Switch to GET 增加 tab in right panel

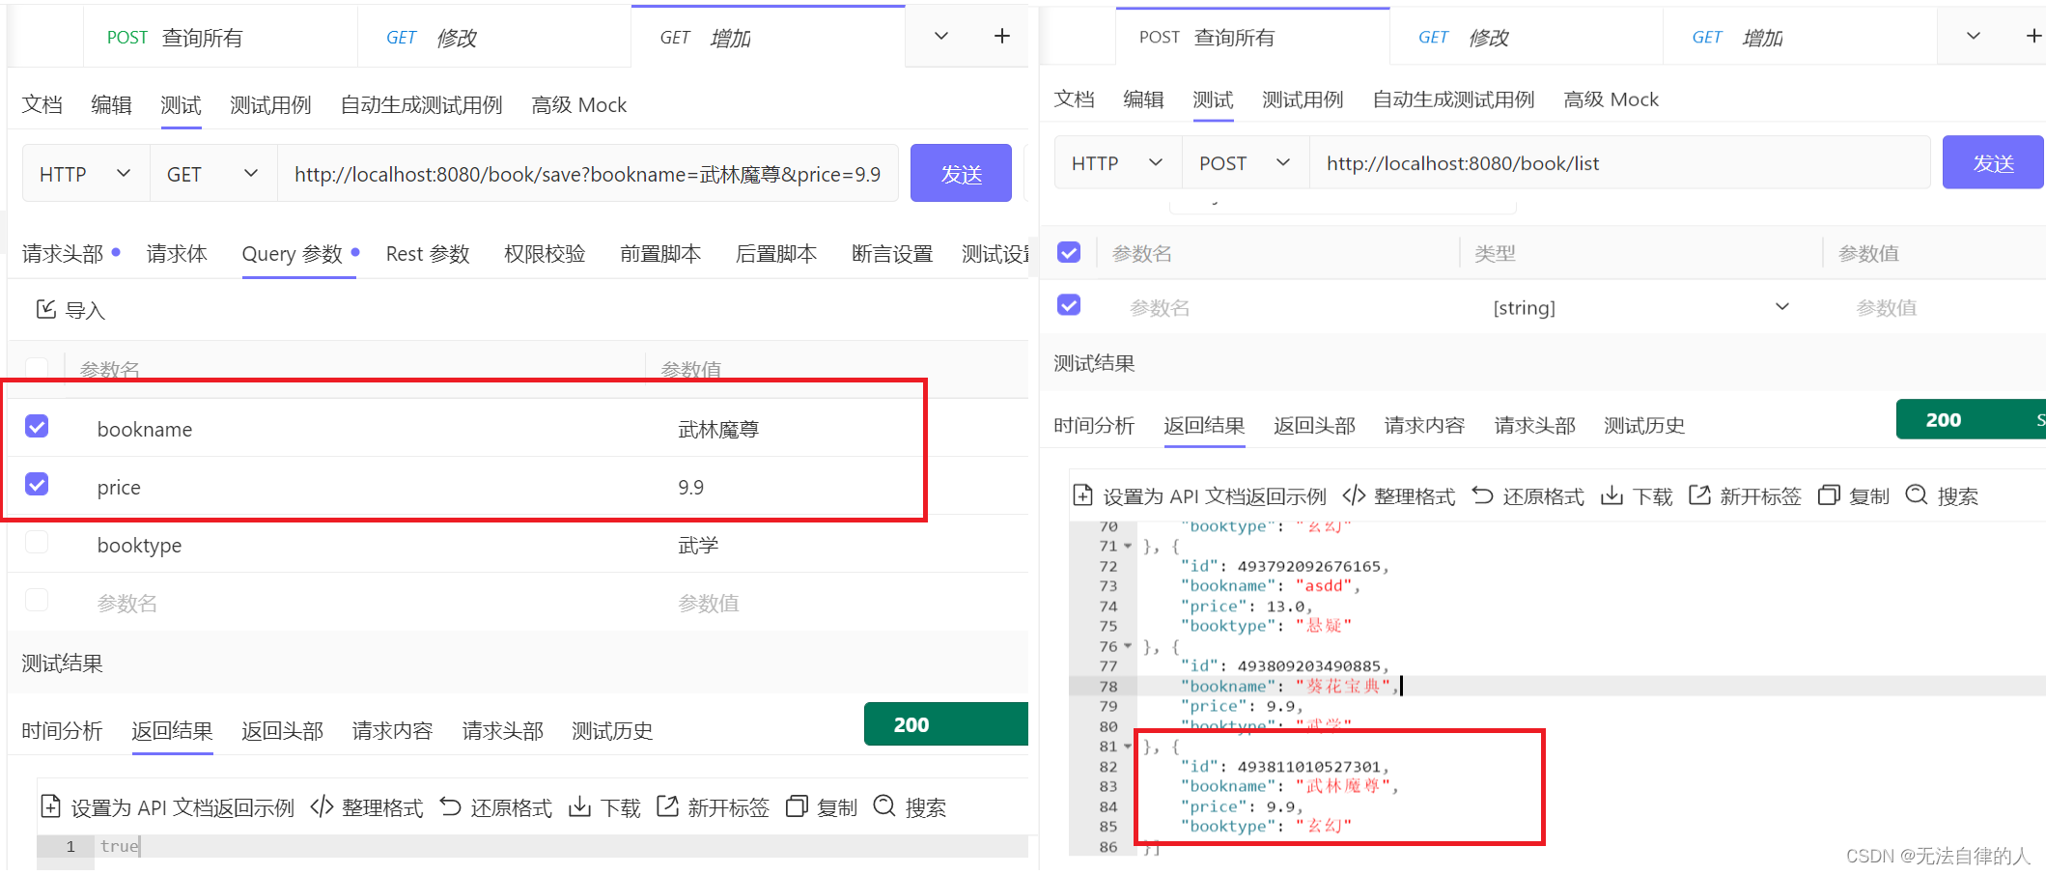[1800, 38]
